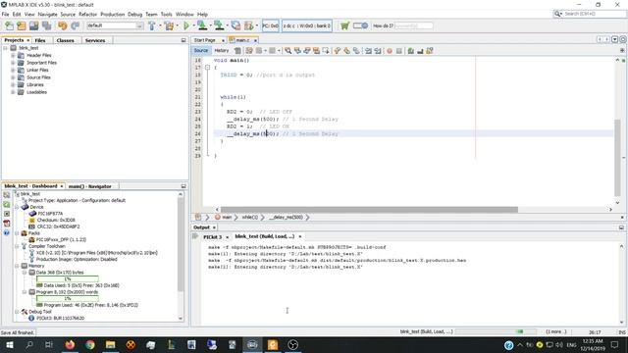628x353 pixels.
Task: Click the New Project toolbar icon
Action: (x=22, y=26)
